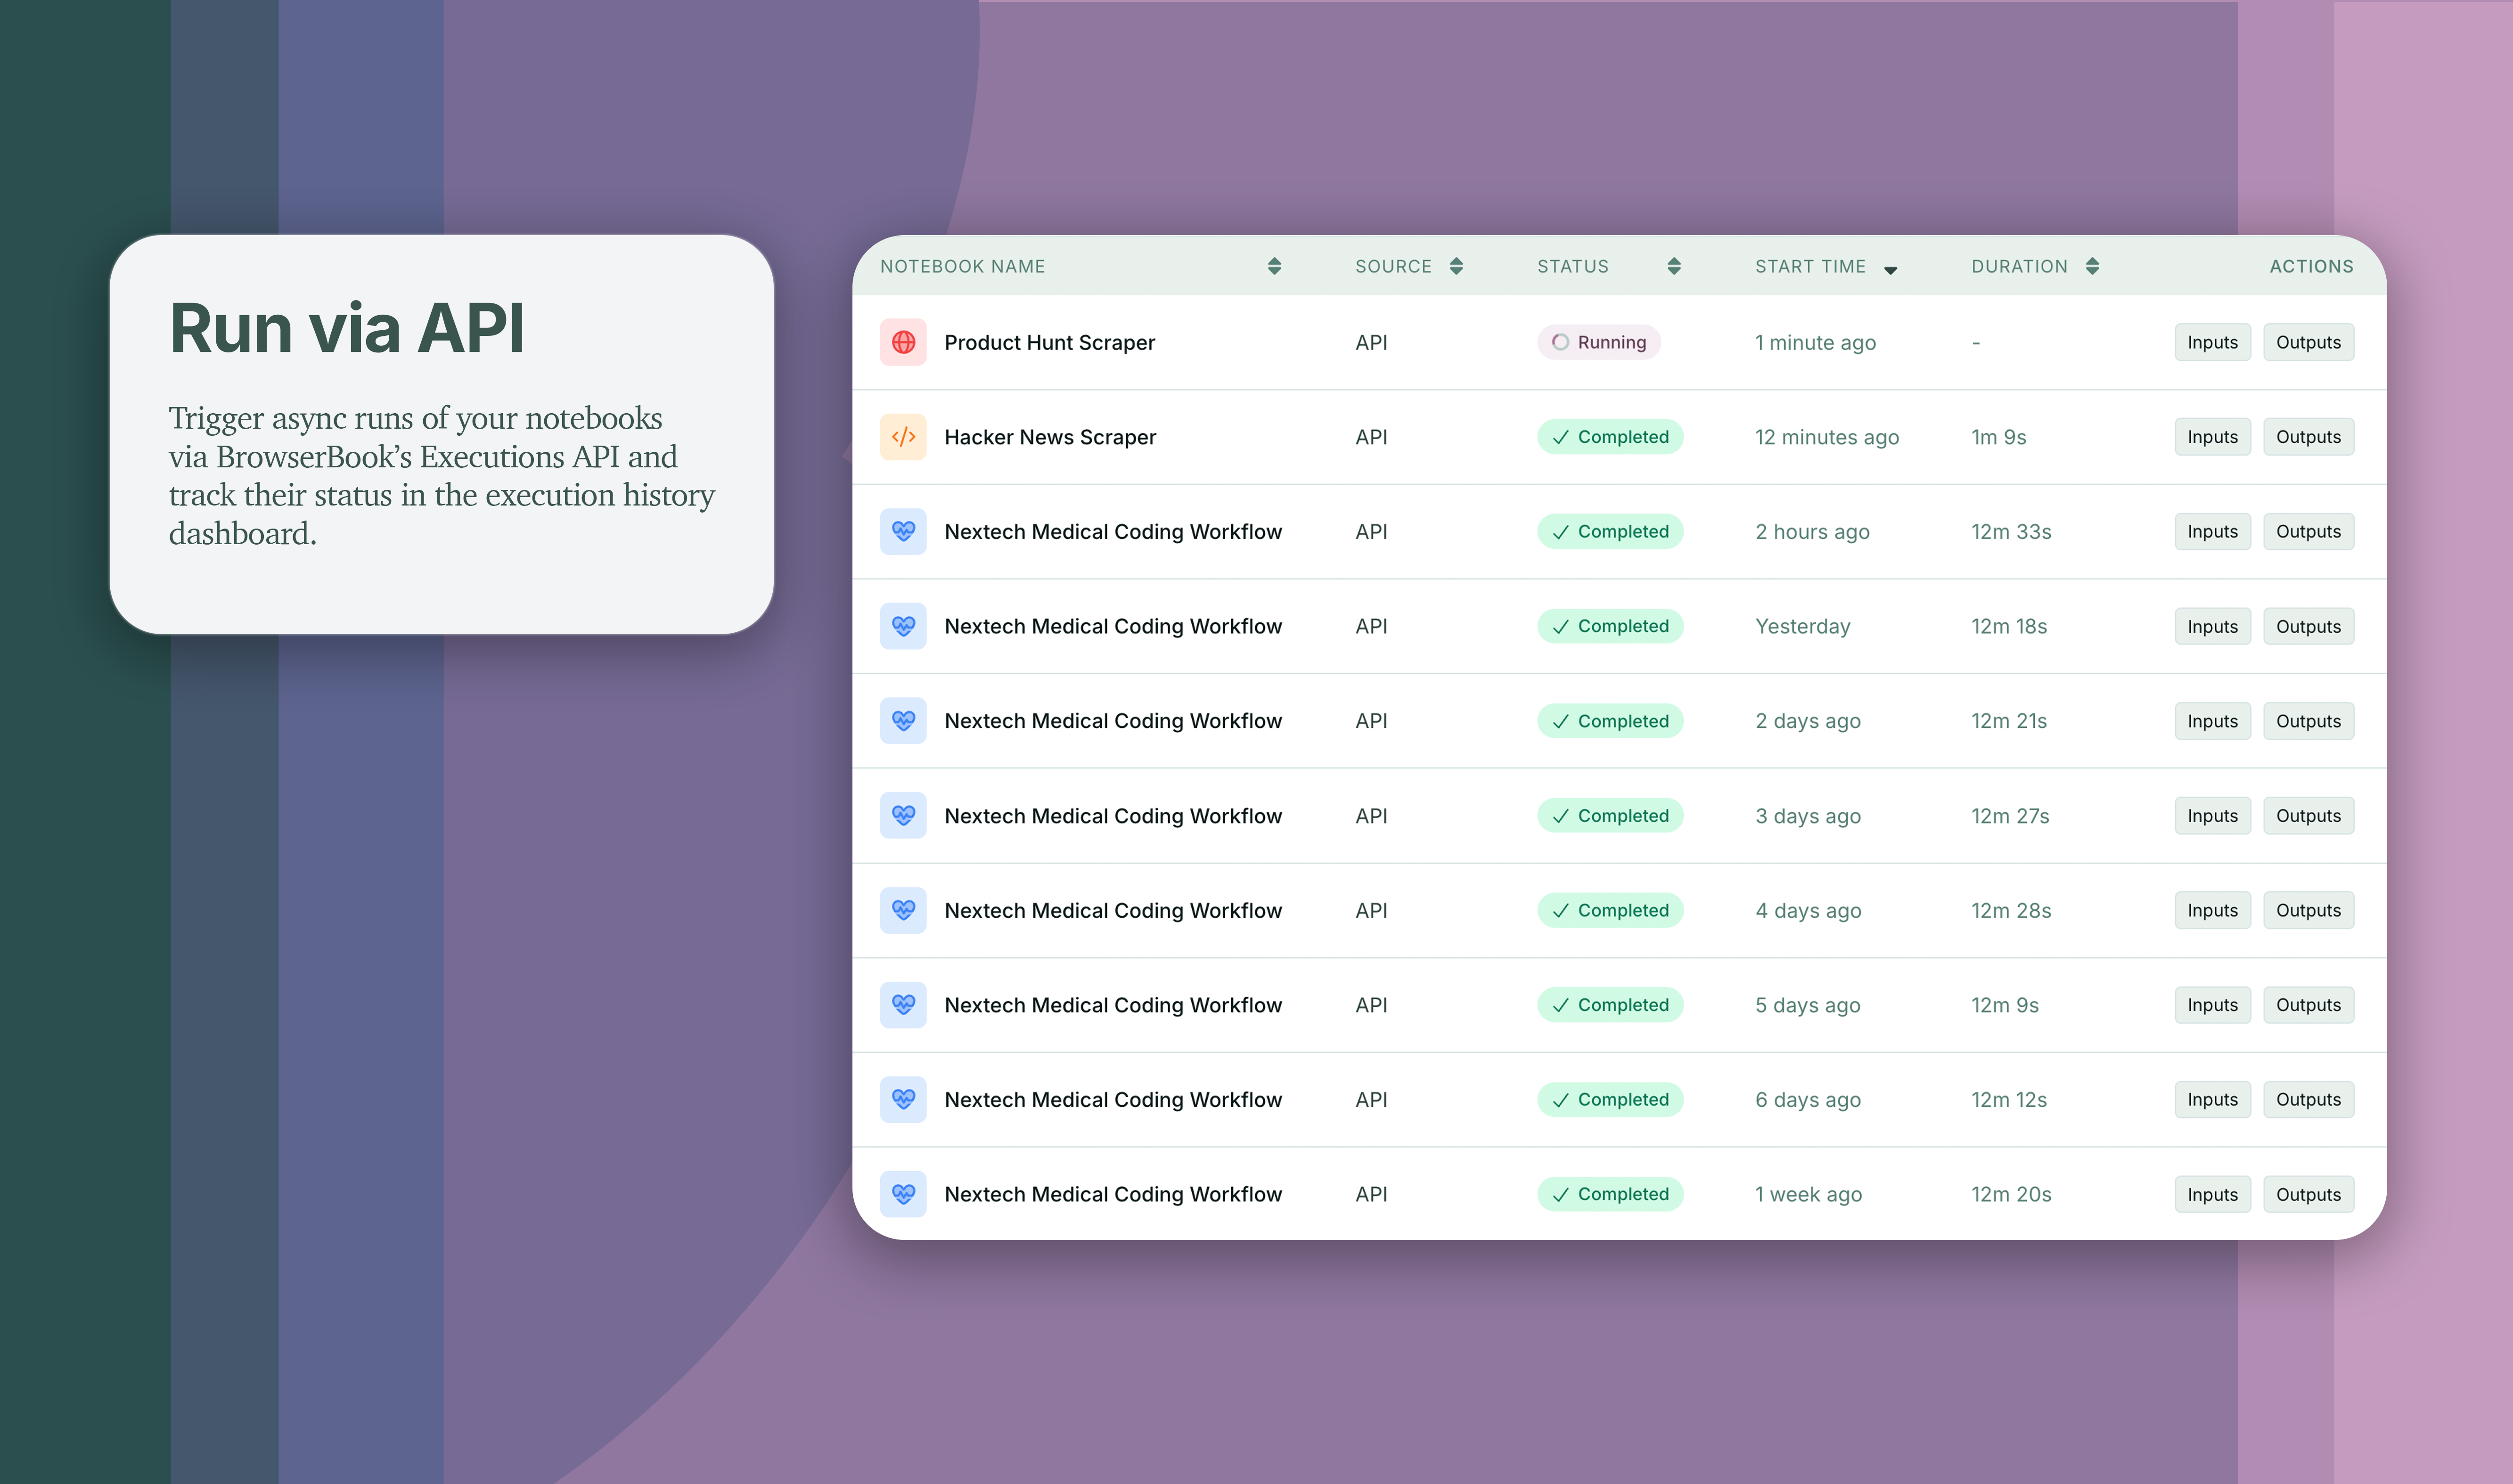Viewport: 2513px width, 1484px height.
Task: Sort by Duration column arrows
Action: pyautogui.click(x=2092, y=266)
